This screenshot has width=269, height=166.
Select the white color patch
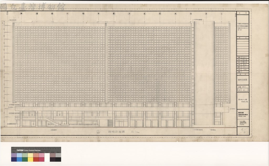[x=47, y=157]
